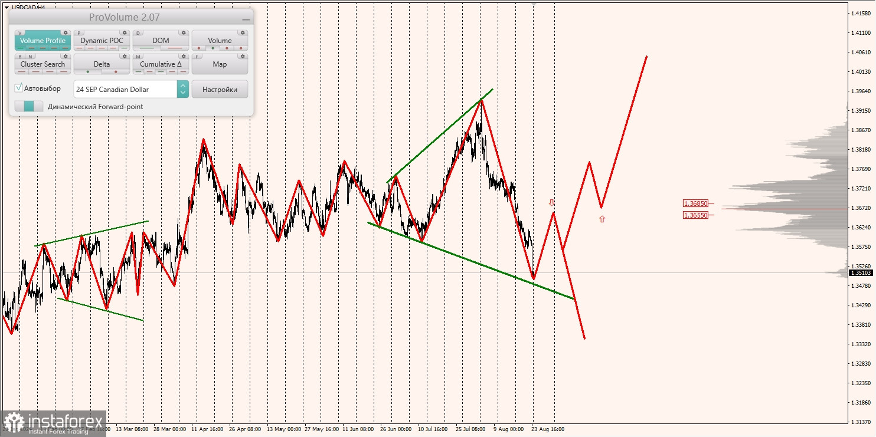876x437 pixels.
Task: Open Cluster Search gear settings
Action: 66,57
